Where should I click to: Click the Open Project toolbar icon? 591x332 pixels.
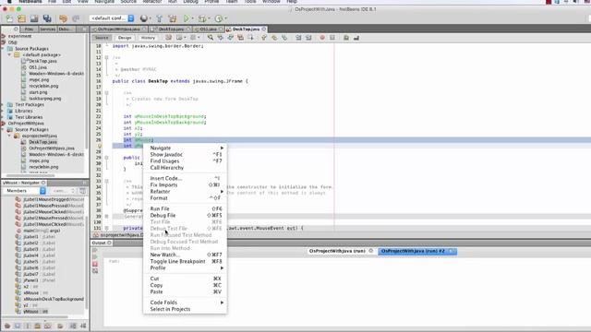34,18
